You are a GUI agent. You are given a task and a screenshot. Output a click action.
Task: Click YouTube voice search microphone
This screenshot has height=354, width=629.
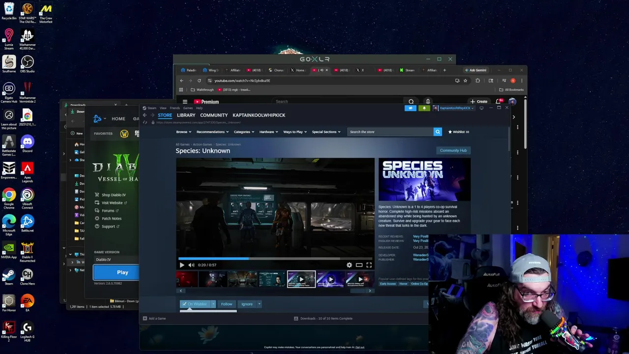[428, 102]
